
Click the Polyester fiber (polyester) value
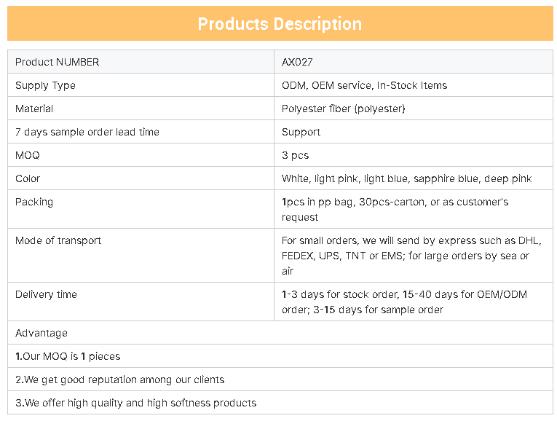point(343,109)
